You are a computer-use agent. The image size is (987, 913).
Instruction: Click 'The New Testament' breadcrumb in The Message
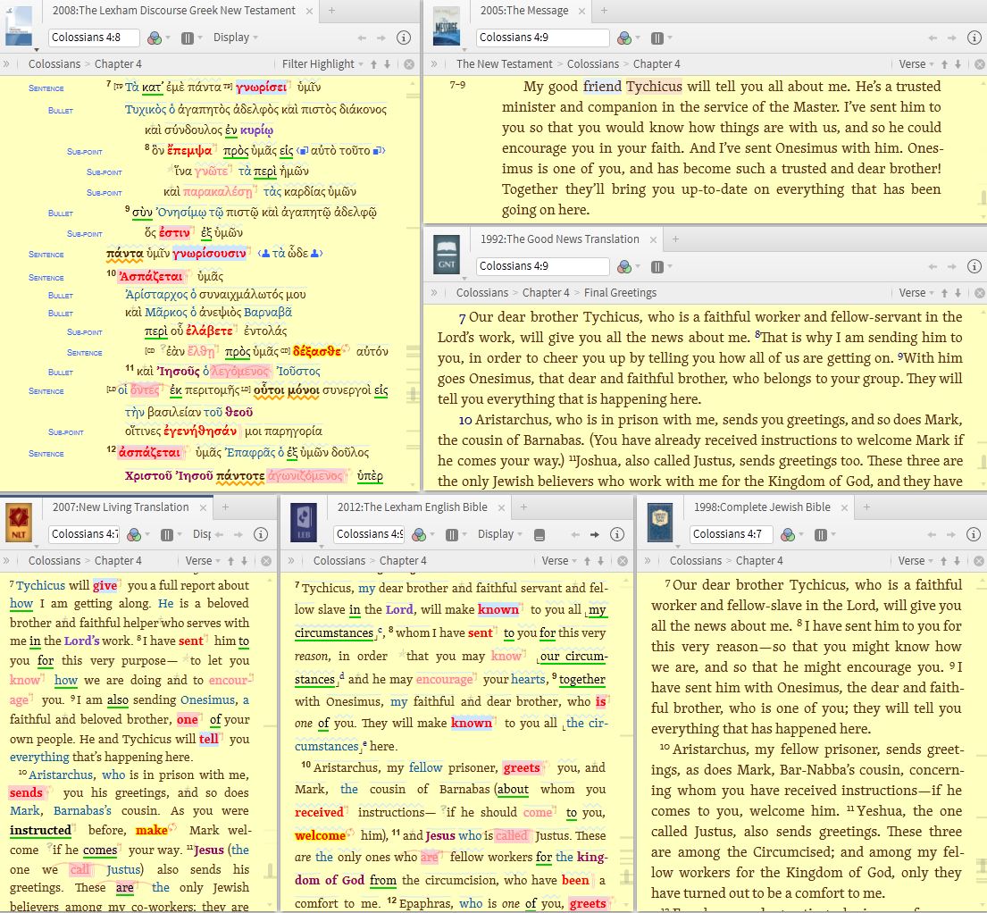tap(504, 64)
